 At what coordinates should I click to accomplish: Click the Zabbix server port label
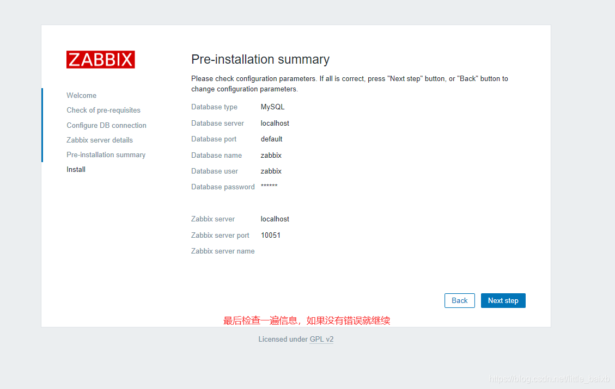[220, 235]
